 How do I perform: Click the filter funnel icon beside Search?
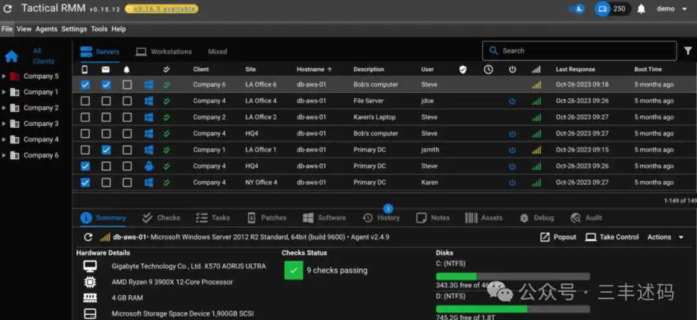pos(688,51)
